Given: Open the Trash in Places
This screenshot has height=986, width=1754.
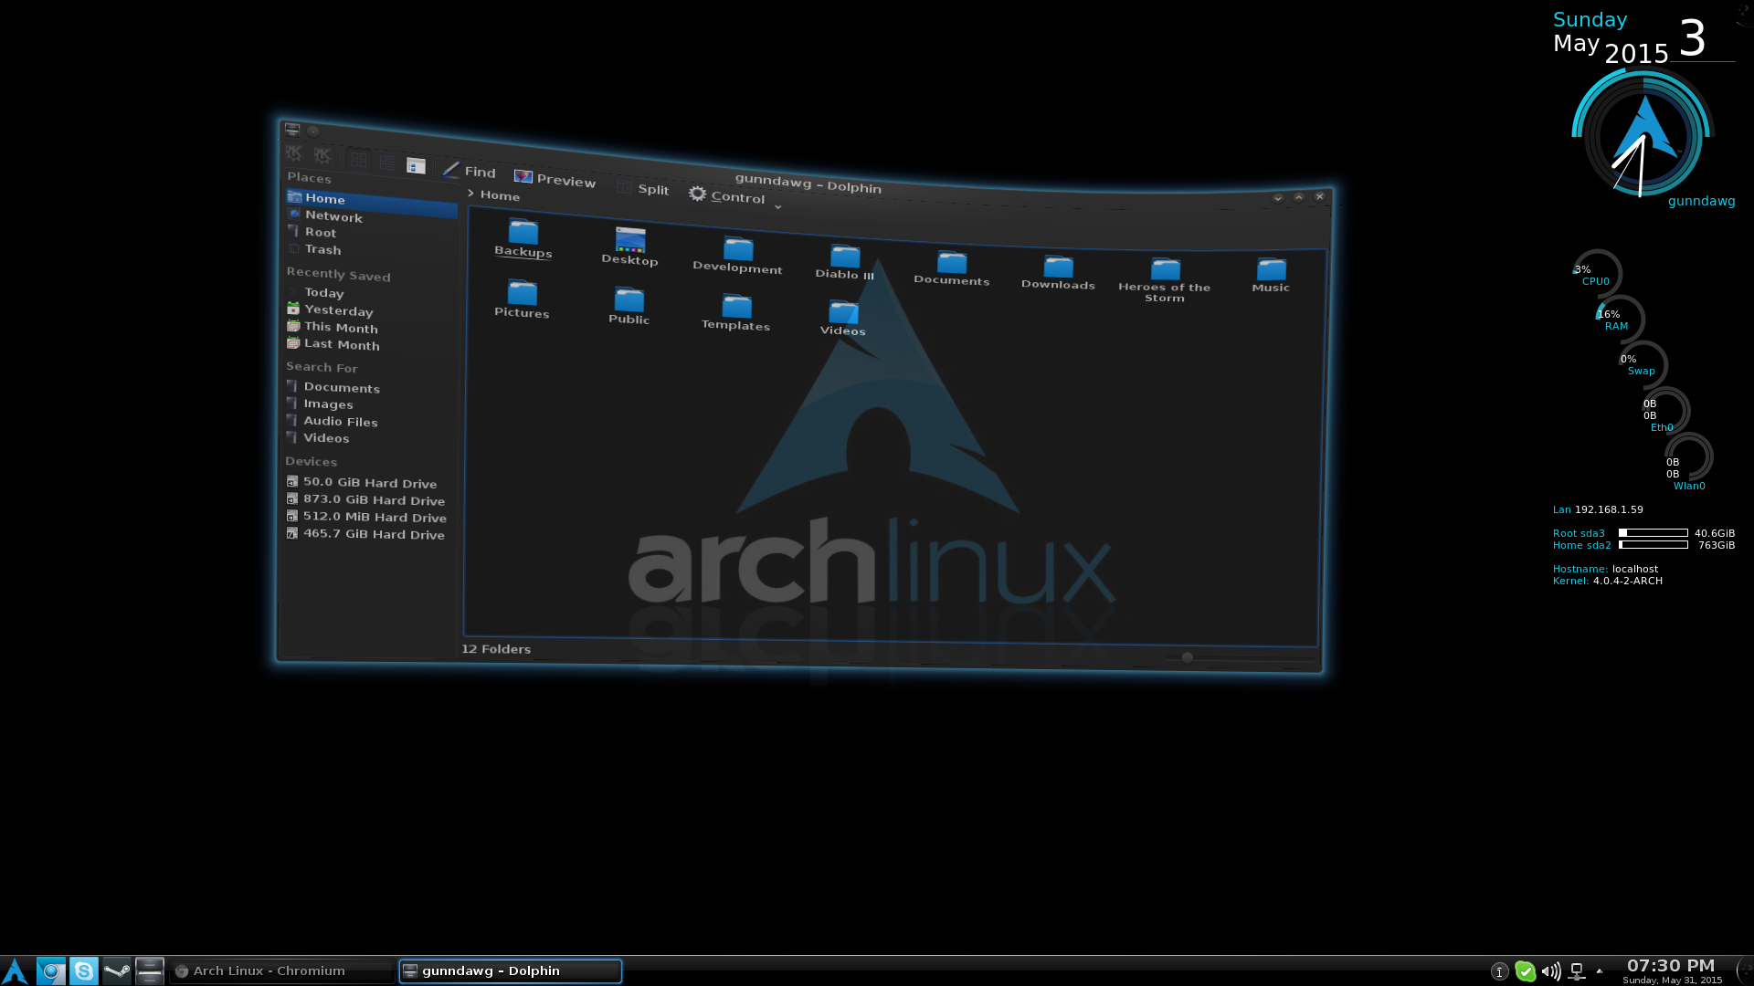Looking at the screenshot, I should pos(323,249).
